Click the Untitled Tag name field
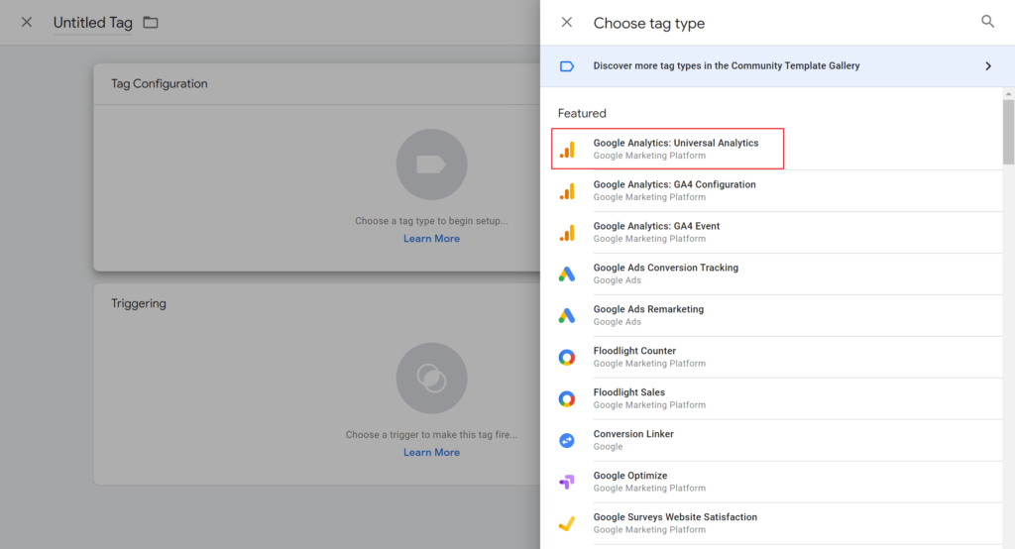 92,23
